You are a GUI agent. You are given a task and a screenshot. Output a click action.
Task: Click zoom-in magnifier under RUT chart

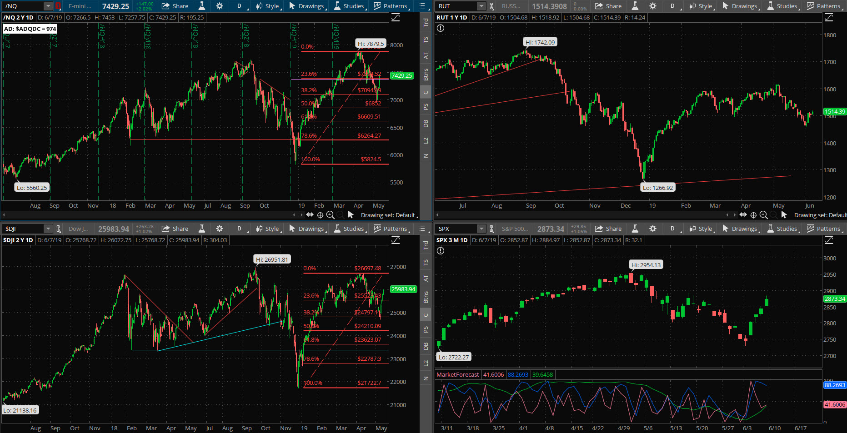[x=764, y=215]
